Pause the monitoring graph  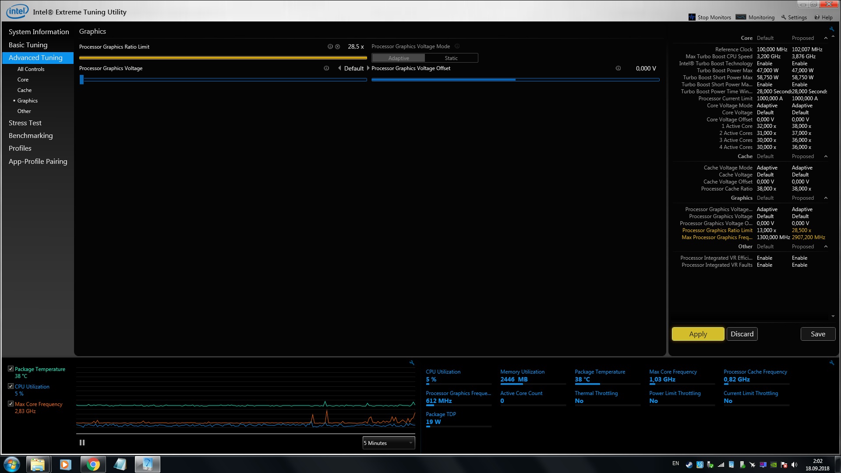(82, 443)
